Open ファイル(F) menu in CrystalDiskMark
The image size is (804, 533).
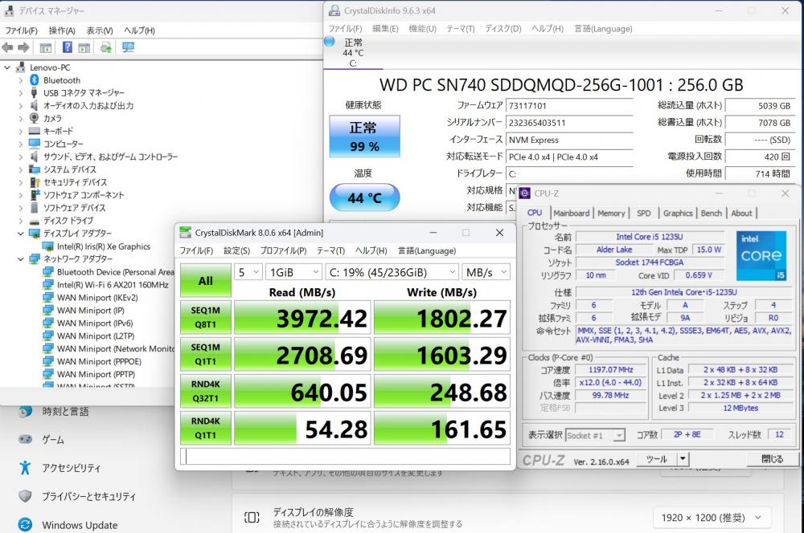(196, 251)
